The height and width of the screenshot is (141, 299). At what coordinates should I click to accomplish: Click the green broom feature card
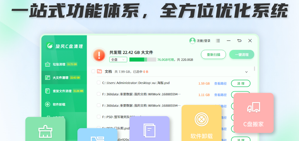pos(45,129)
